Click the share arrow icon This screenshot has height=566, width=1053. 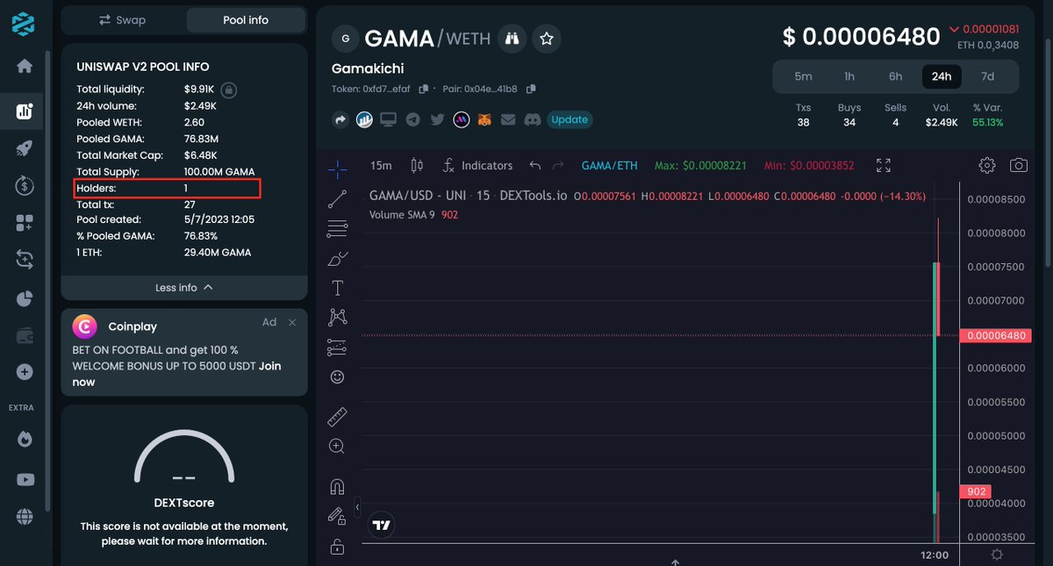340,119
